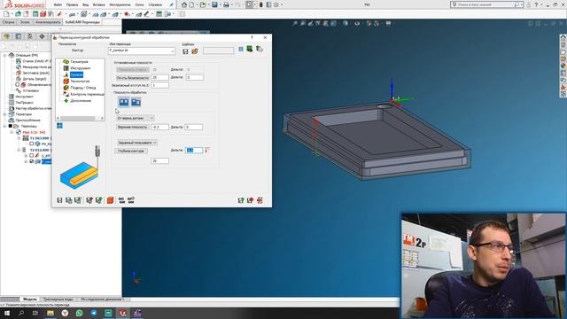Select the second machining plane mode icon
This screenshot has width=567, height=319.
coord(136,102)
